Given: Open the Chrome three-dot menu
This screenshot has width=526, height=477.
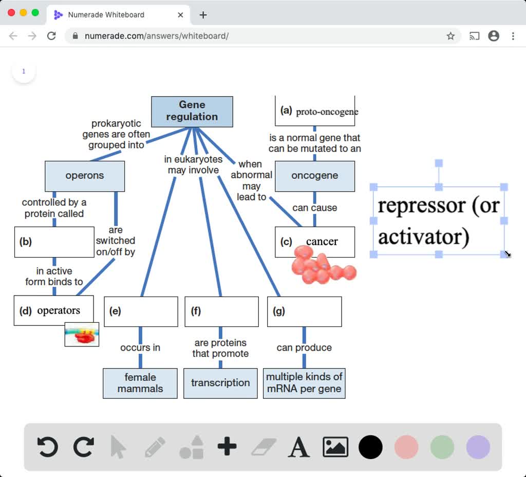Looking at the screenshot, I should coord(513,36).
